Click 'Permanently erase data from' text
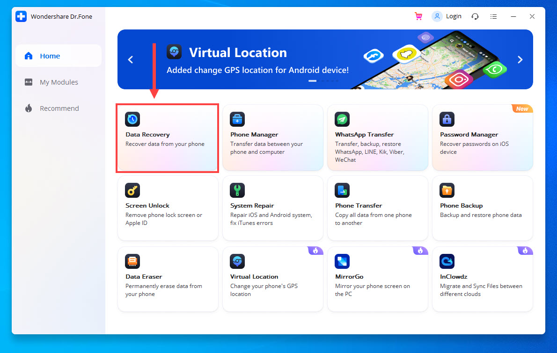Viewport: 557px width, 353px height. (163, 286)
